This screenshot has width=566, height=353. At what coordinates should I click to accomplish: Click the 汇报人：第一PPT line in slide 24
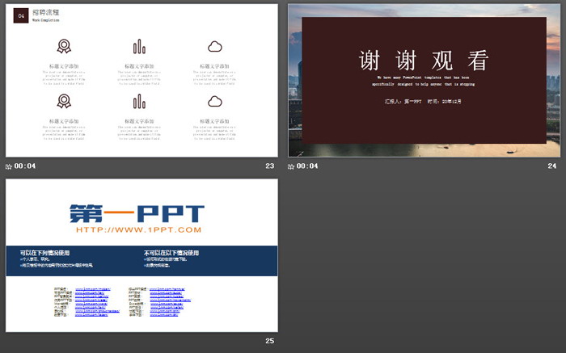coord(423,102)
